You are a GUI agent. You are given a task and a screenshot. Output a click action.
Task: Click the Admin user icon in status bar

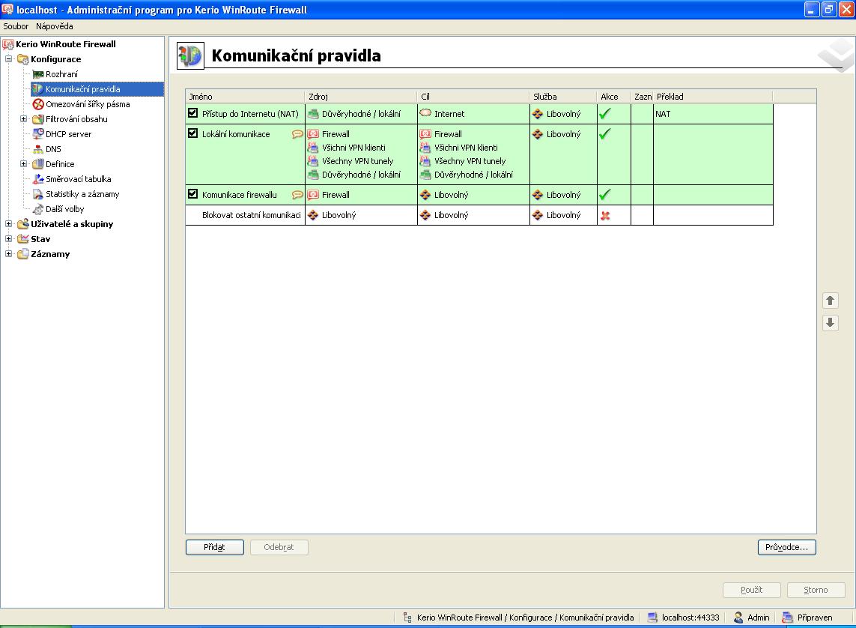(738, 618)
